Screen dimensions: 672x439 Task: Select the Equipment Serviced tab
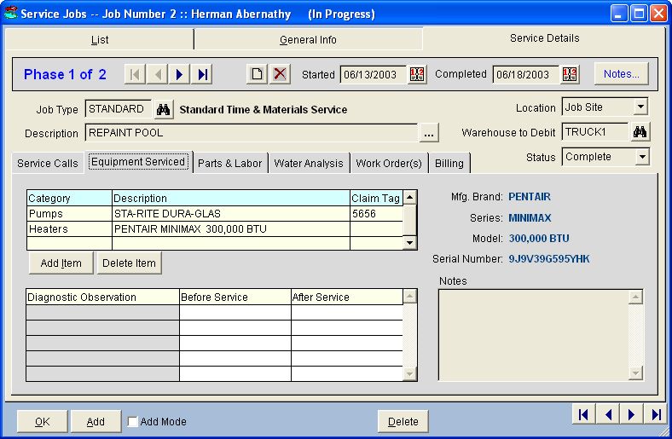[x=138, y=162]
